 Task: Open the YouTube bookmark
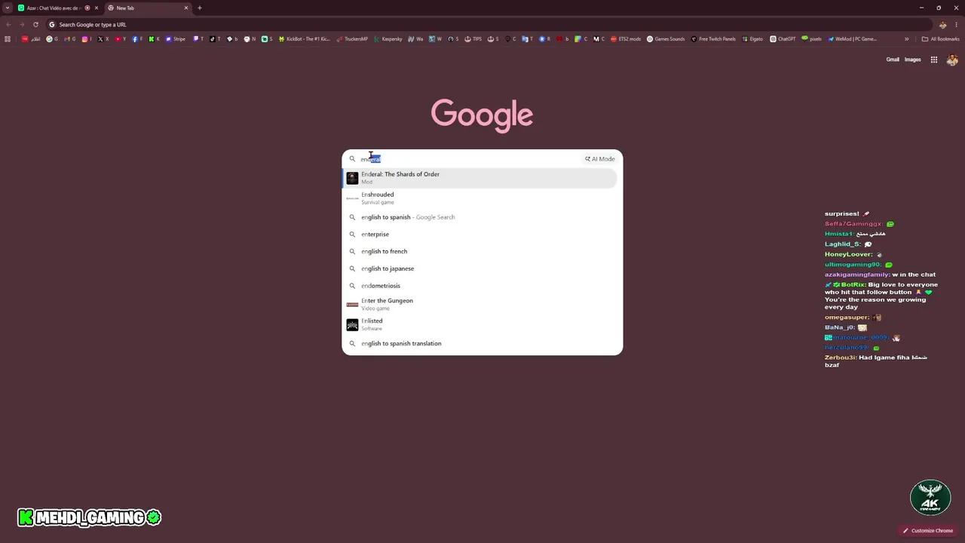click(x=121, y=39)
